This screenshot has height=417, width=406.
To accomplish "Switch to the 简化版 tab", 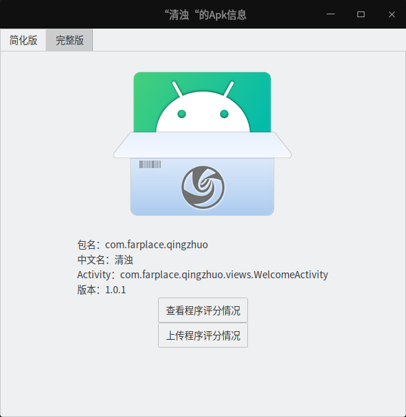I will click(x=23, y=40).
